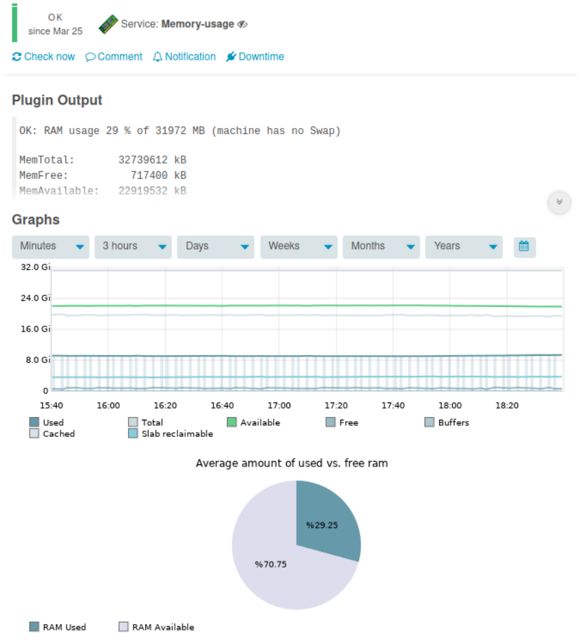The height and width of the screenshot is (644, 580).
Task: Click the Notification bell icon
Action: pyautogui.click(x=158, y=57)
